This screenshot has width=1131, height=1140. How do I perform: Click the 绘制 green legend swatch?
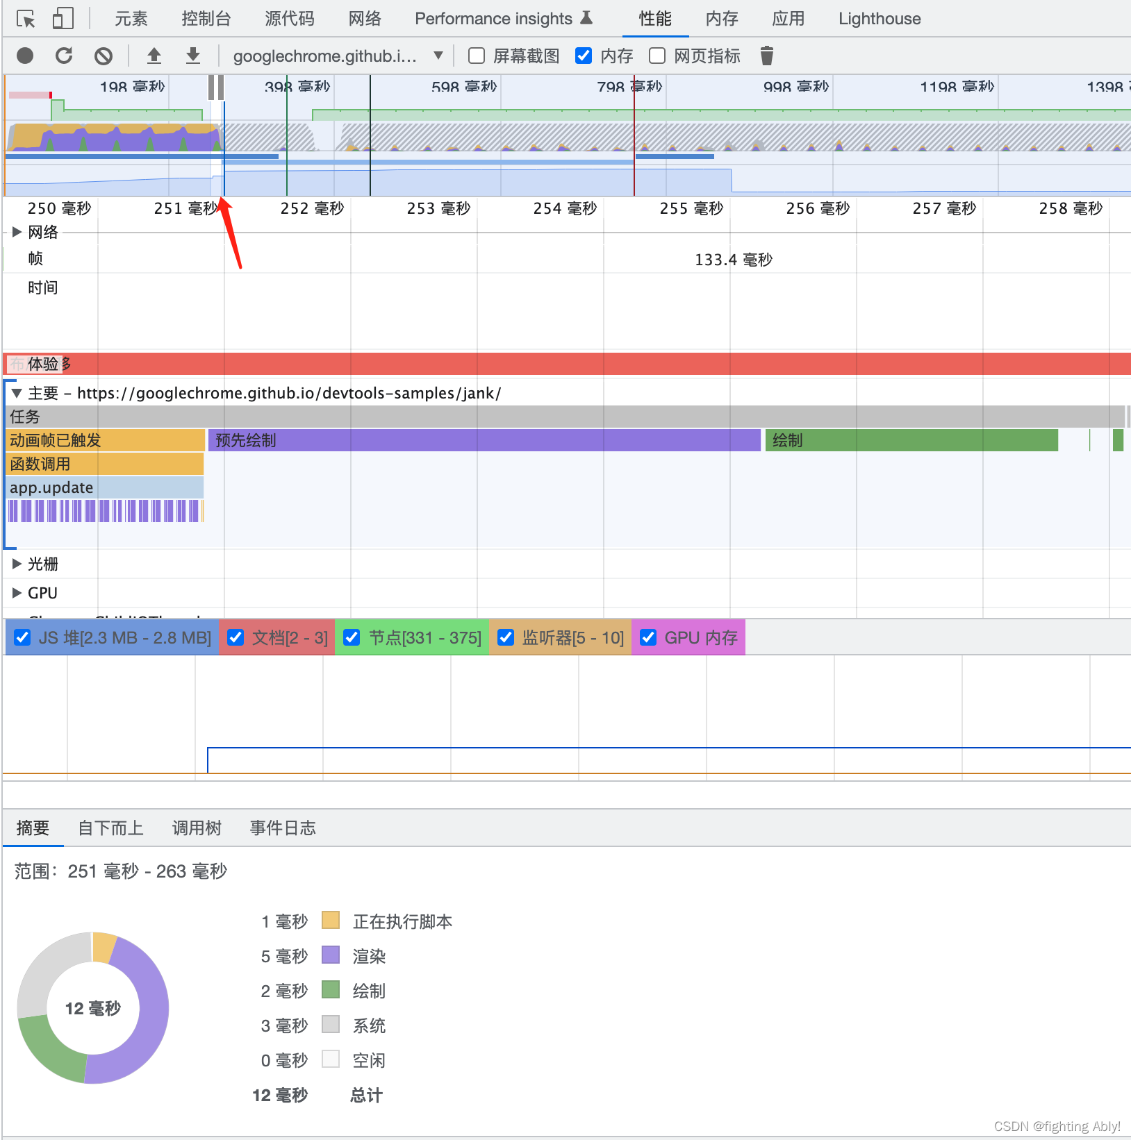point(331,990)
